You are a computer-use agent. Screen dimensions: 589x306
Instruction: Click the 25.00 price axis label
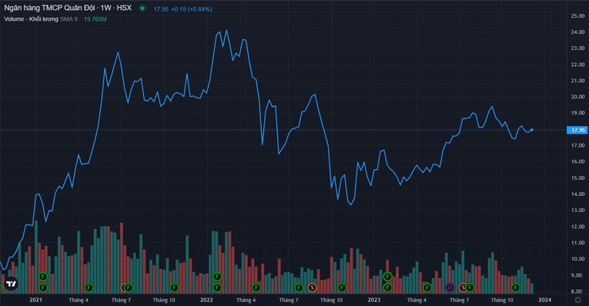coord(577,15)
